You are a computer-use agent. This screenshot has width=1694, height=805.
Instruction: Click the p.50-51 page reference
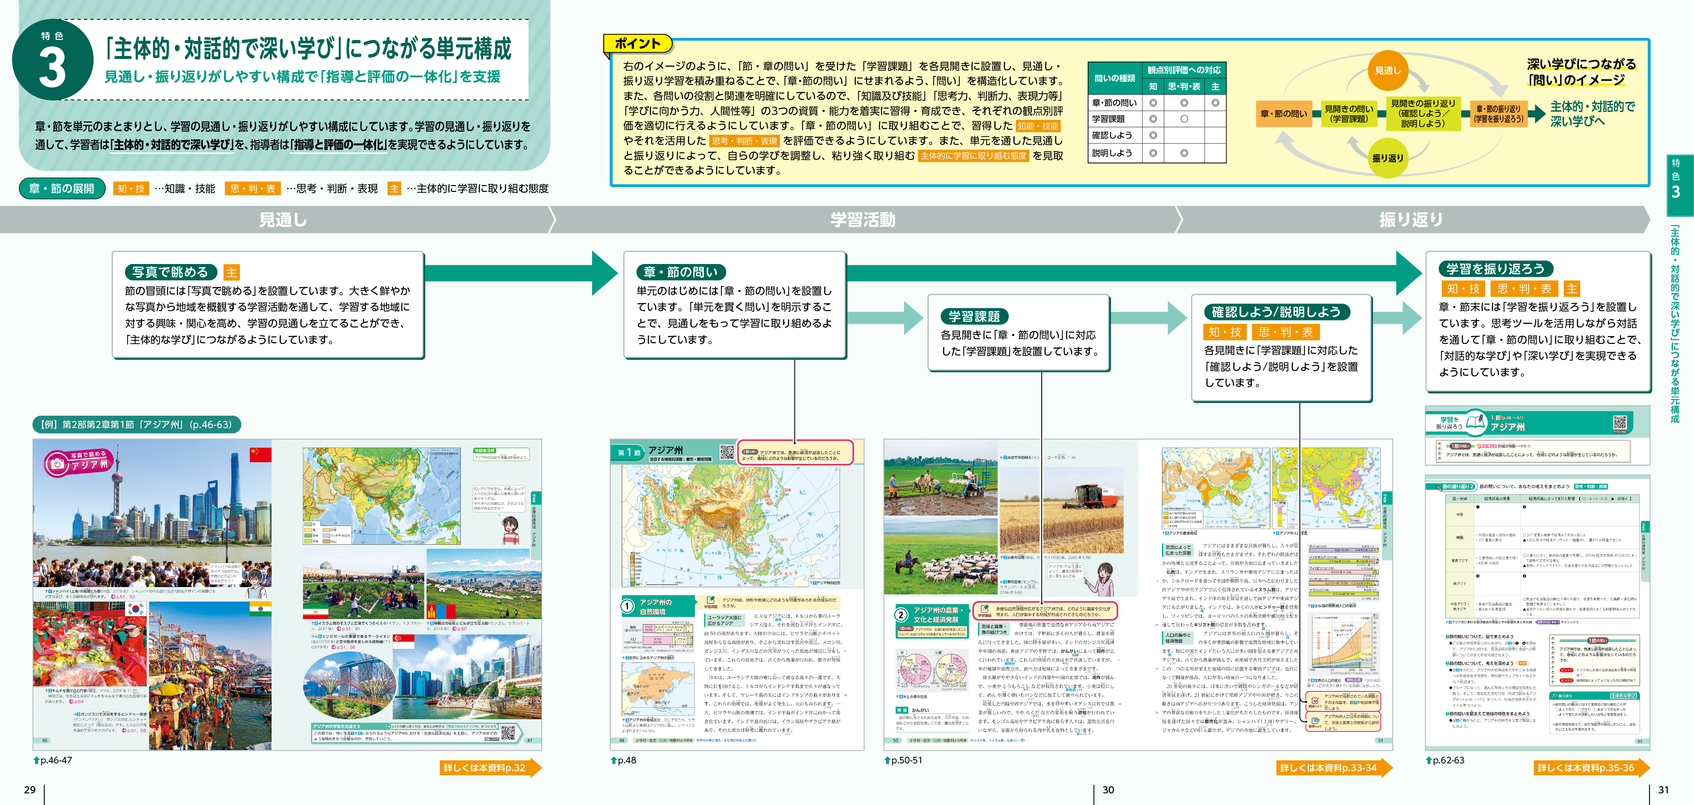pyautogui.click(x=907, y=760)
